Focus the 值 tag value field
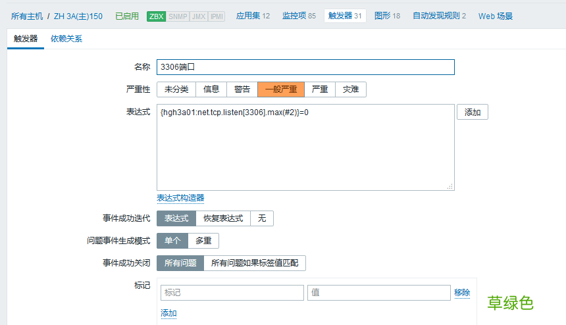 pos(378,293)
